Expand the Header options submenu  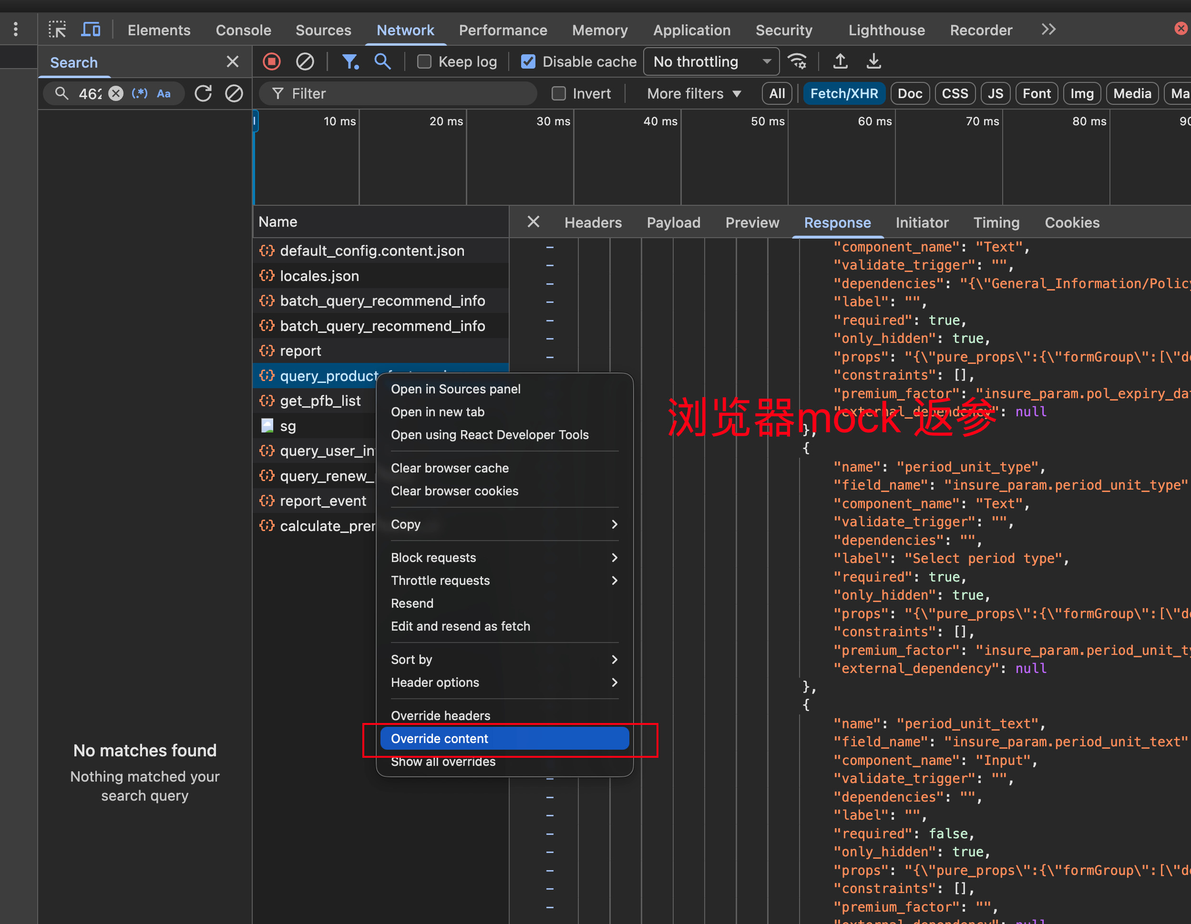[504, 682]
